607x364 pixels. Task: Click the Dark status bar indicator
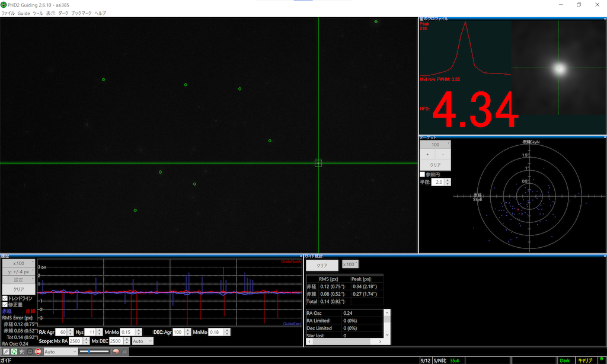coord(565,360)
